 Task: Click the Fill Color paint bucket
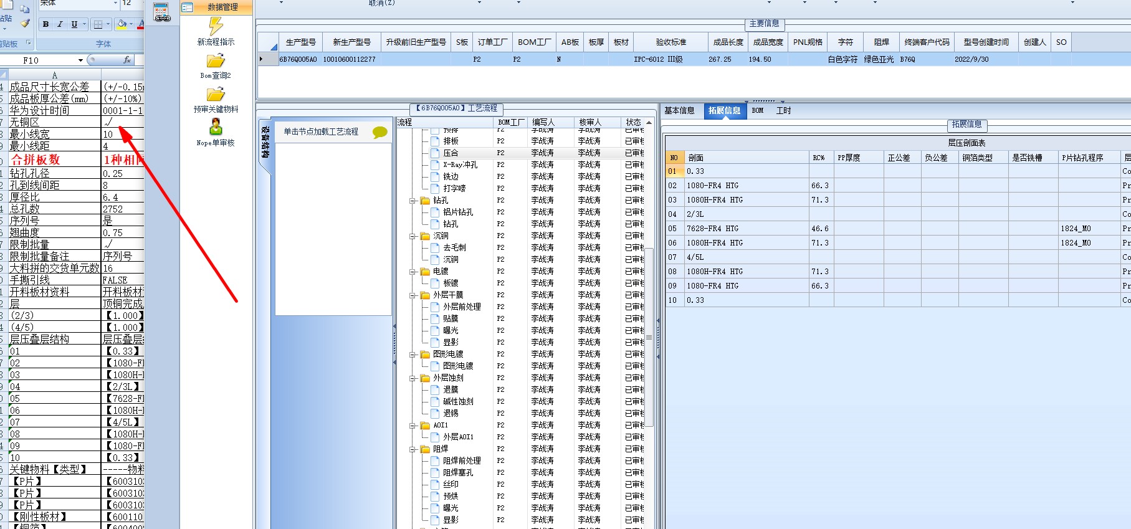click(122, 24)
